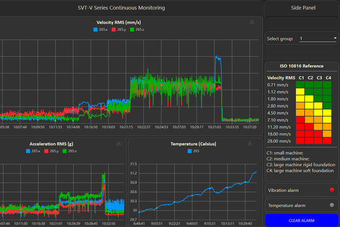Click the 'C1: small machine;' note

(285, 153)
